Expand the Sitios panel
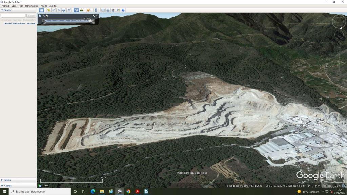Viewport: 347px width, 195px height. [x=7, y=180]
